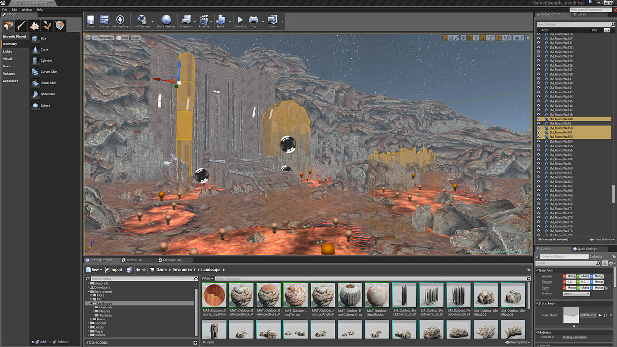
Task: Open the Content browser toolbar icon
Action: (x=104, y=21)
